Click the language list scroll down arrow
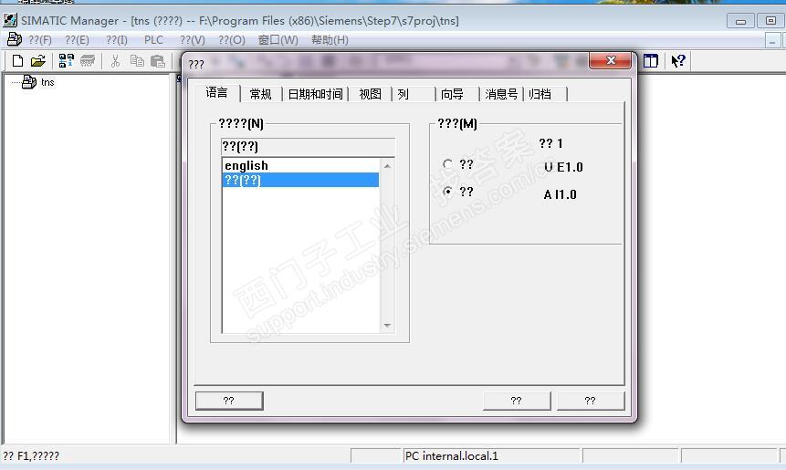 coord(387,326)
